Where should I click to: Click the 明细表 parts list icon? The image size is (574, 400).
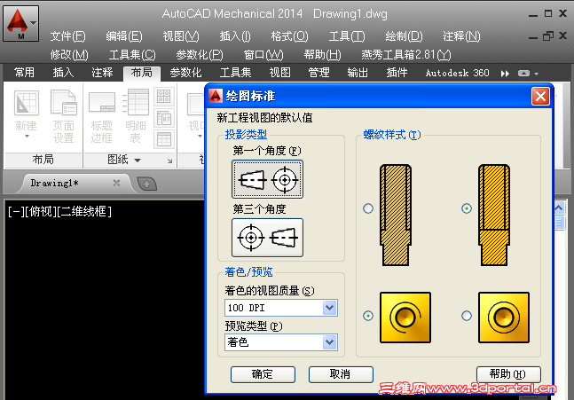(x=136, y=102)
